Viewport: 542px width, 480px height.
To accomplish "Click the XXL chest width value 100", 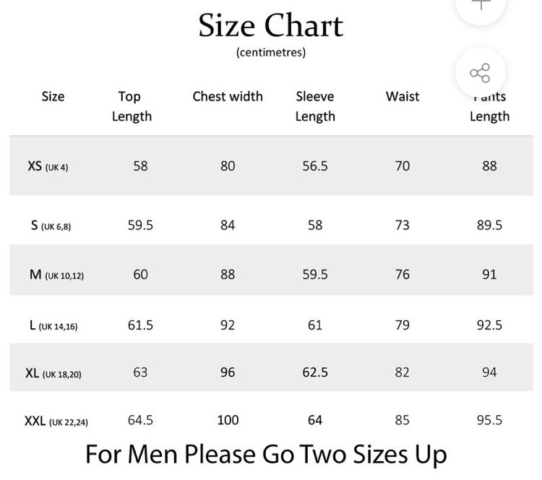I will click(x=228, y=420).
